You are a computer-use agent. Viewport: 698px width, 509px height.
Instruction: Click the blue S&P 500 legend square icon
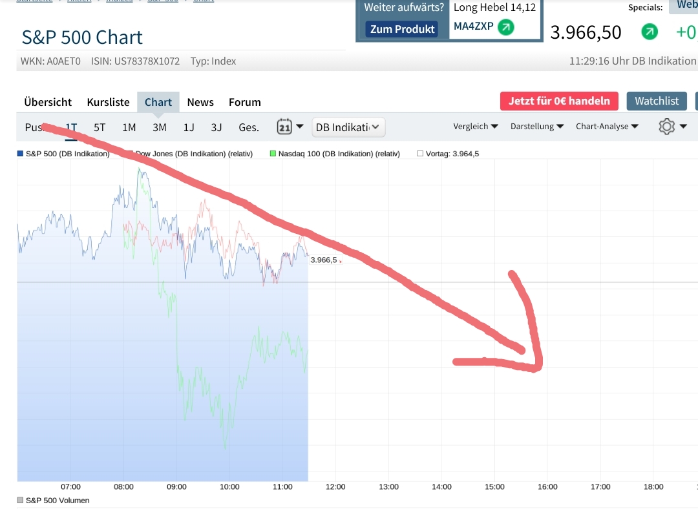tap(19, 153)
